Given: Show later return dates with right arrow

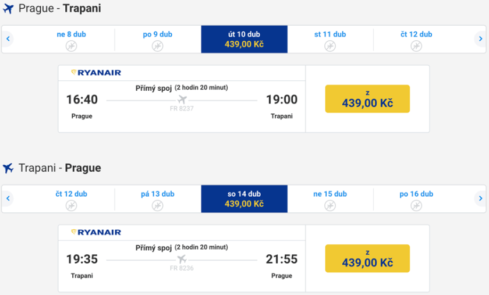Looking at the screenshot, I should [x=480, y=198].
